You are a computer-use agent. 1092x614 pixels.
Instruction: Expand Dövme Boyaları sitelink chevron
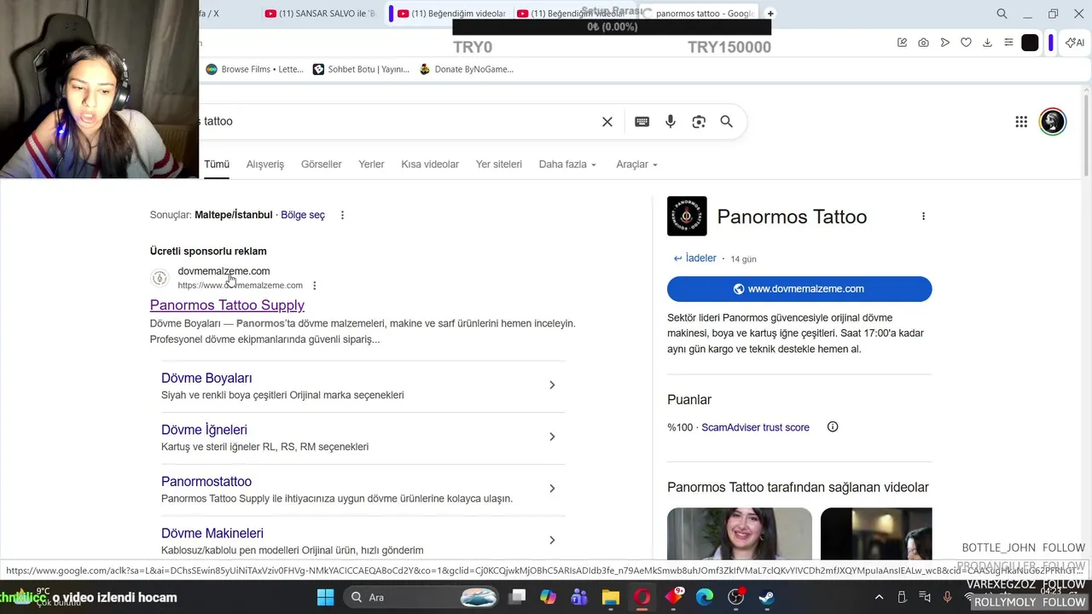(552, 385)
